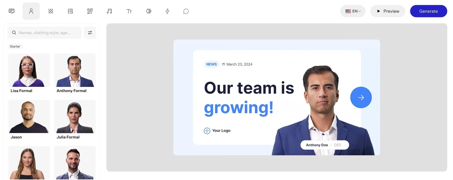Open the image media icon
Screen dimensions: 453x180
pos(70,11)
